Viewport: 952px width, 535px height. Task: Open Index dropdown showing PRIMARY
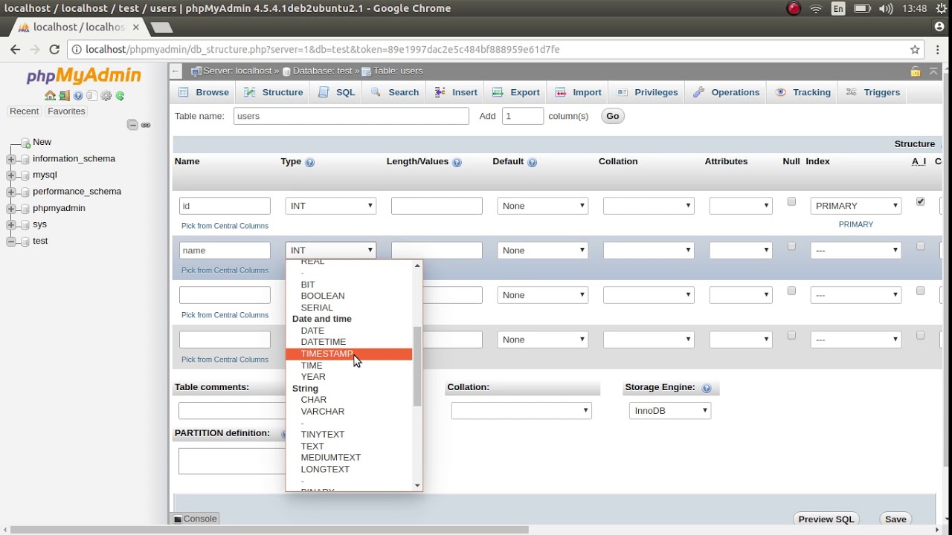point(855,206)
